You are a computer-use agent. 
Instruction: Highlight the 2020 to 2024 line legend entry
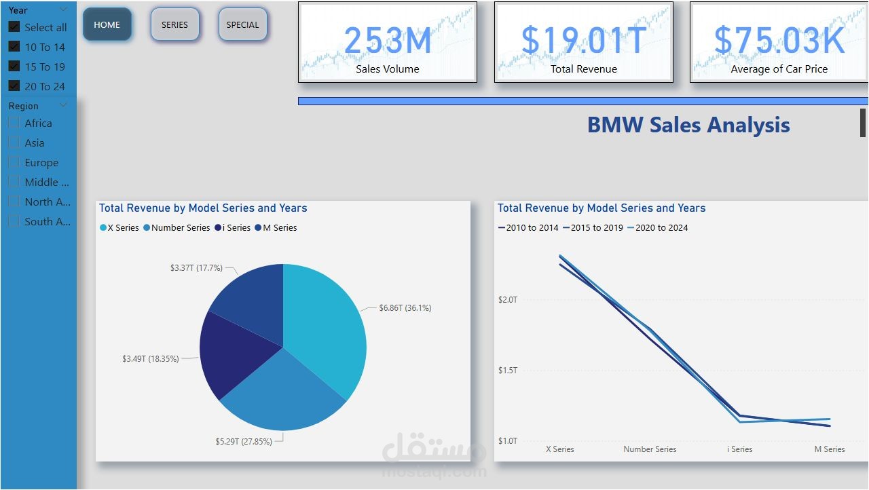[658, 228]
